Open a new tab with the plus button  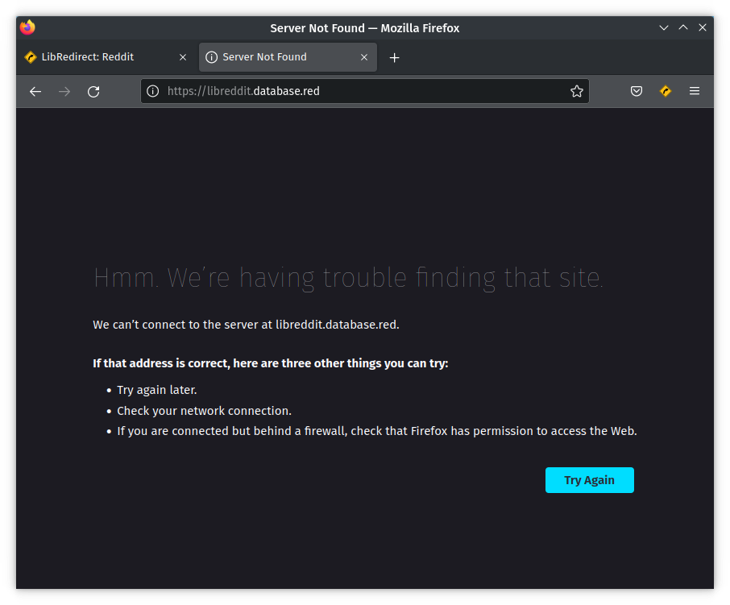click(x=393, y=57)
